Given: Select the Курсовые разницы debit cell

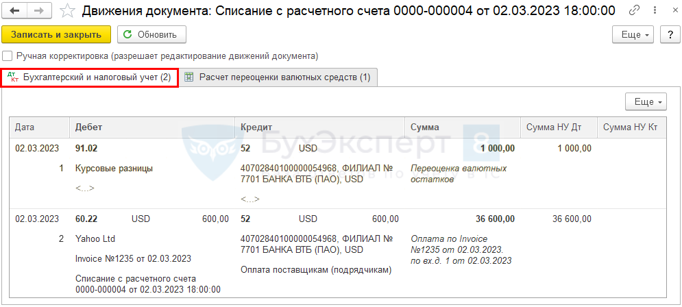Looking at the screenshot, I should [x=114, y=168].
